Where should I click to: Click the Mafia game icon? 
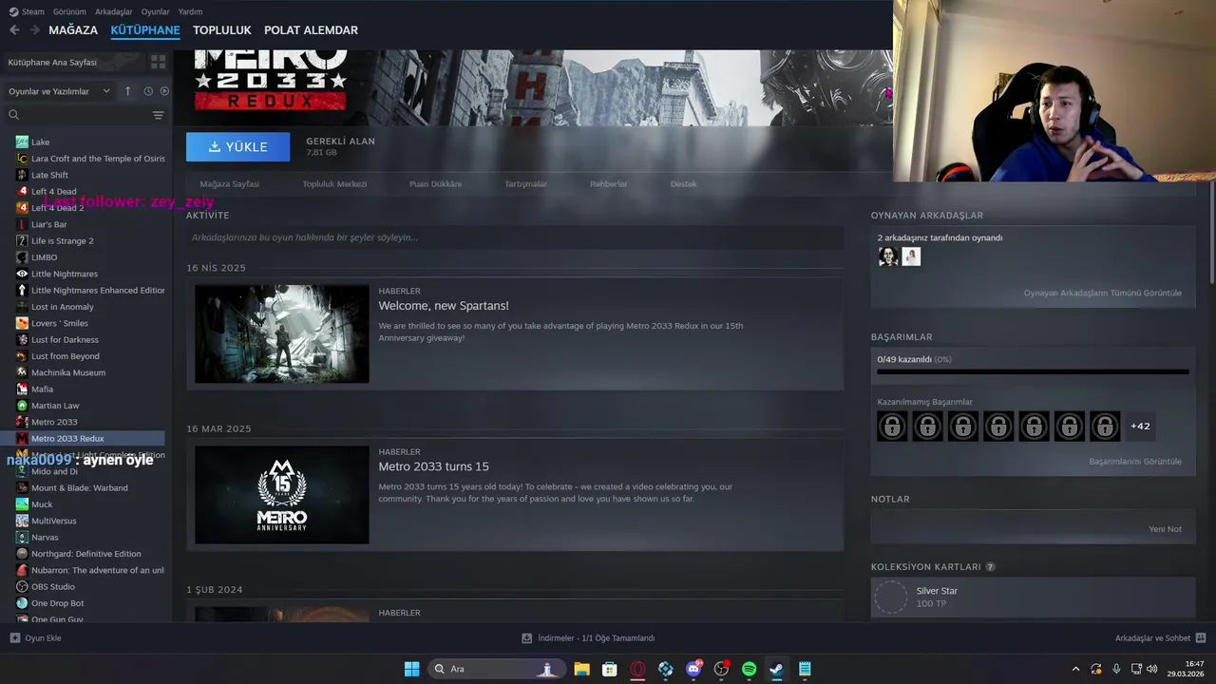[x=22, y=389]
